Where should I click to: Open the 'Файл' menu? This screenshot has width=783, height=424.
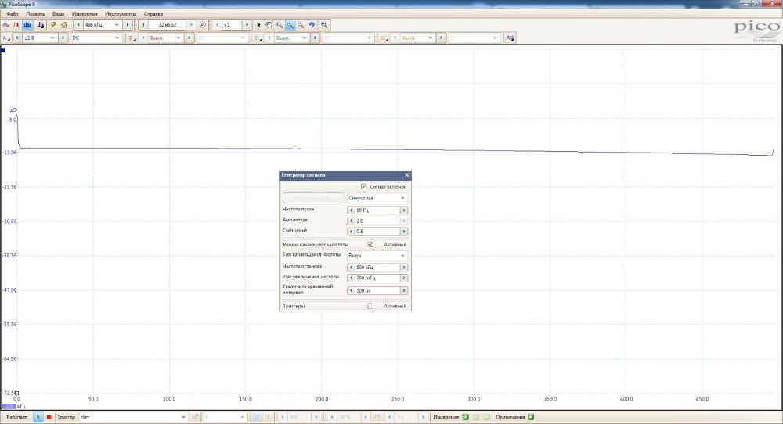[x=12, y=14]
